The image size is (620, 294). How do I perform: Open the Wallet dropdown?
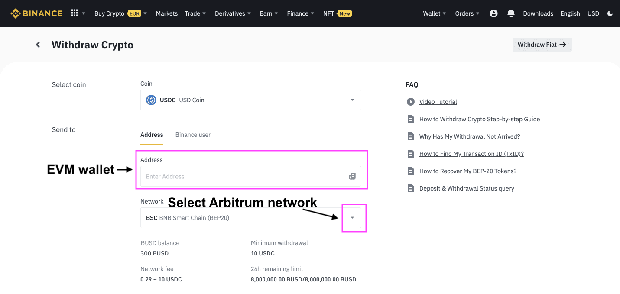click(435, 13)
